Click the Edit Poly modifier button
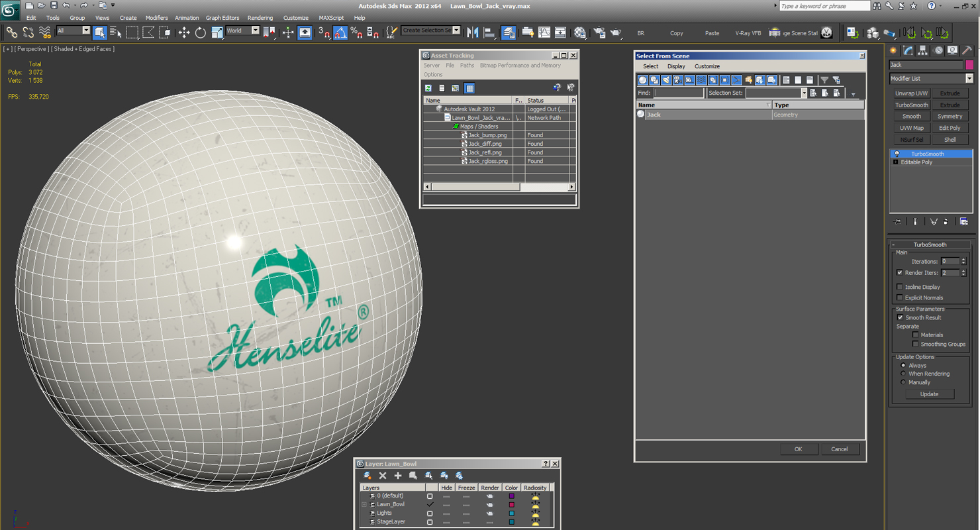Image resolution: width=980 pixels, height=530 pixels. (950, 128)
